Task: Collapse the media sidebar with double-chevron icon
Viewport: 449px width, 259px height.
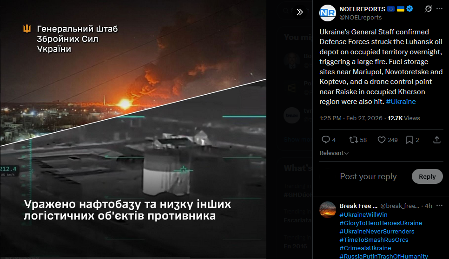Action: [x=299, y=12]
